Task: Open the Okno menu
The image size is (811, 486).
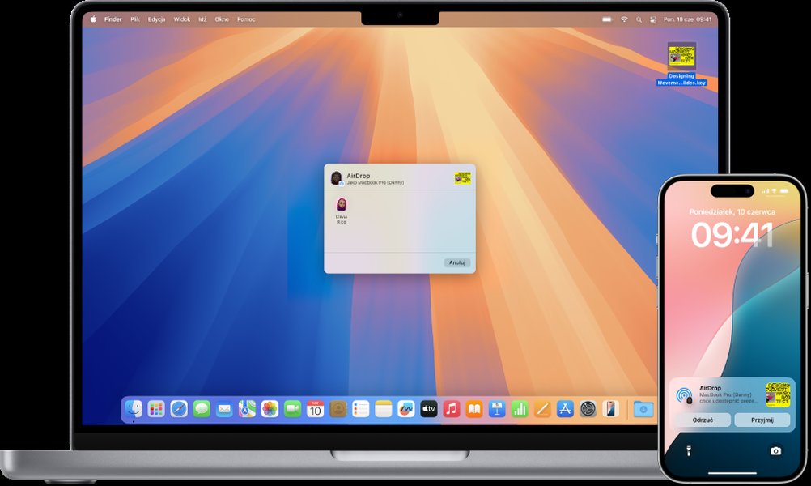Action: coord(222,19)
